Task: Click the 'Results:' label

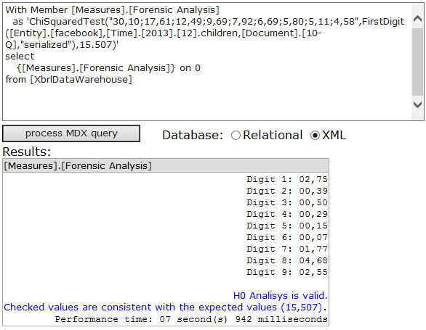Action: (27, 152)
